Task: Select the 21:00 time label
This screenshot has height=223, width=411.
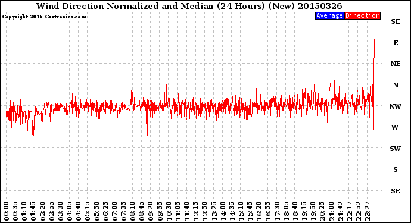Action: tap(332, 211)
